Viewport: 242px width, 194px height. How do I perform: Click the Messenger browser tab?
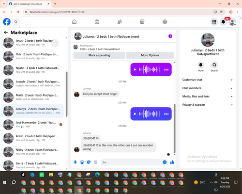click(x=30, y=4)
